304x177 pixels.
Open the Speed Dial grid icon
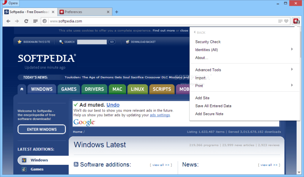tap(35, 21)
